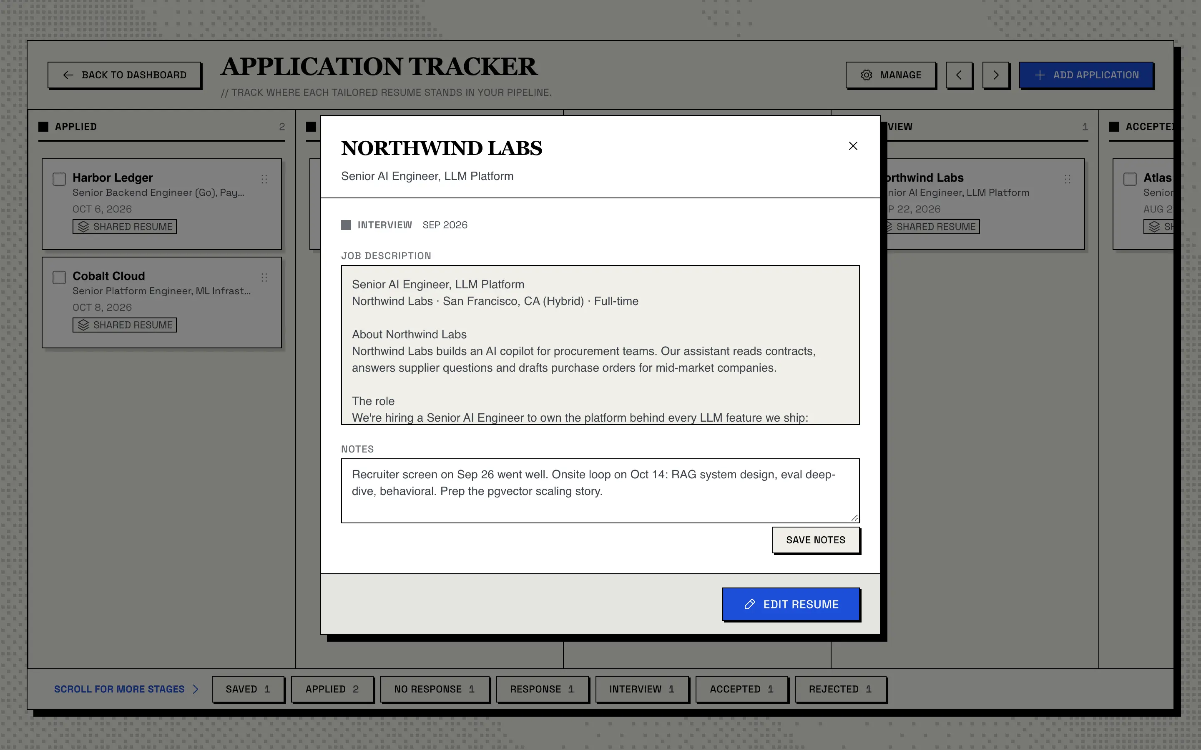Click Add Application button
The width and height of the screenshot is (1201, 750).
click(x=1086, y=75)
